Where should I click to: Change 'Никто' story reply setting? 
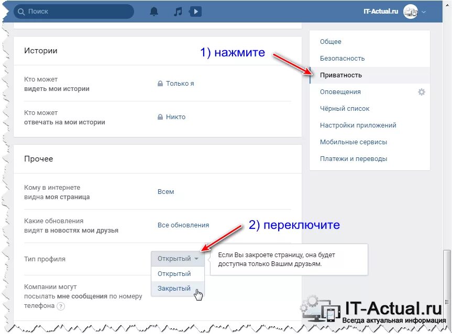[x=175, y=117]
